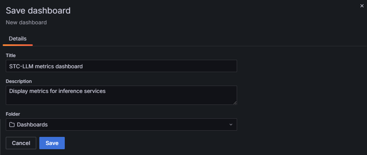Click the orange underline beneath Details tab
Image resolution: width=367 pixels, height=155 pixels.
(x=18, y=45)
